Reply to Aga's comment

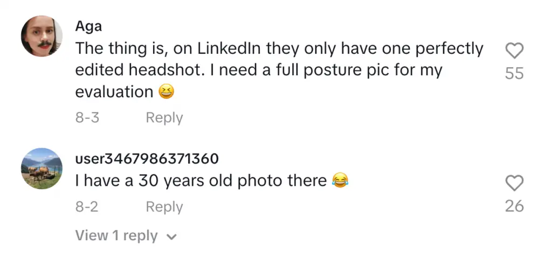[164, 118]
